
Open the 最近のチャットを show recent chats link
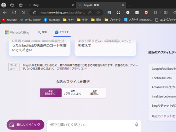point(164,116)
